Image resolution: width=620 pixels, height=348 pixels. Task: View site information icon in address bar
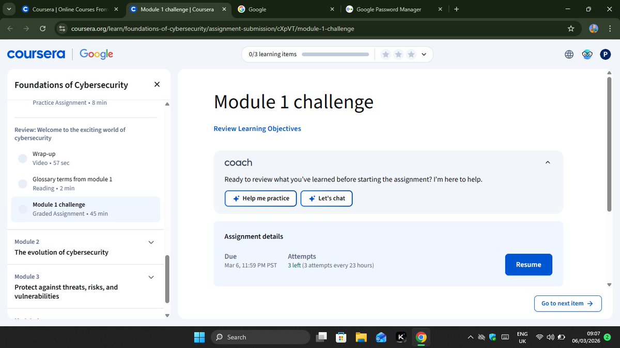coord(62,28)
